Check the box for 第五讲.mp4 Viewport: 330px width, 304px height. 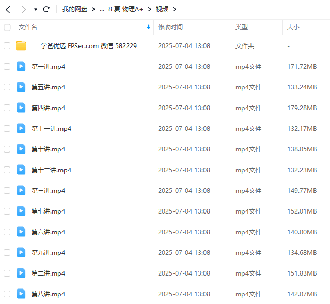coord(7,87)
